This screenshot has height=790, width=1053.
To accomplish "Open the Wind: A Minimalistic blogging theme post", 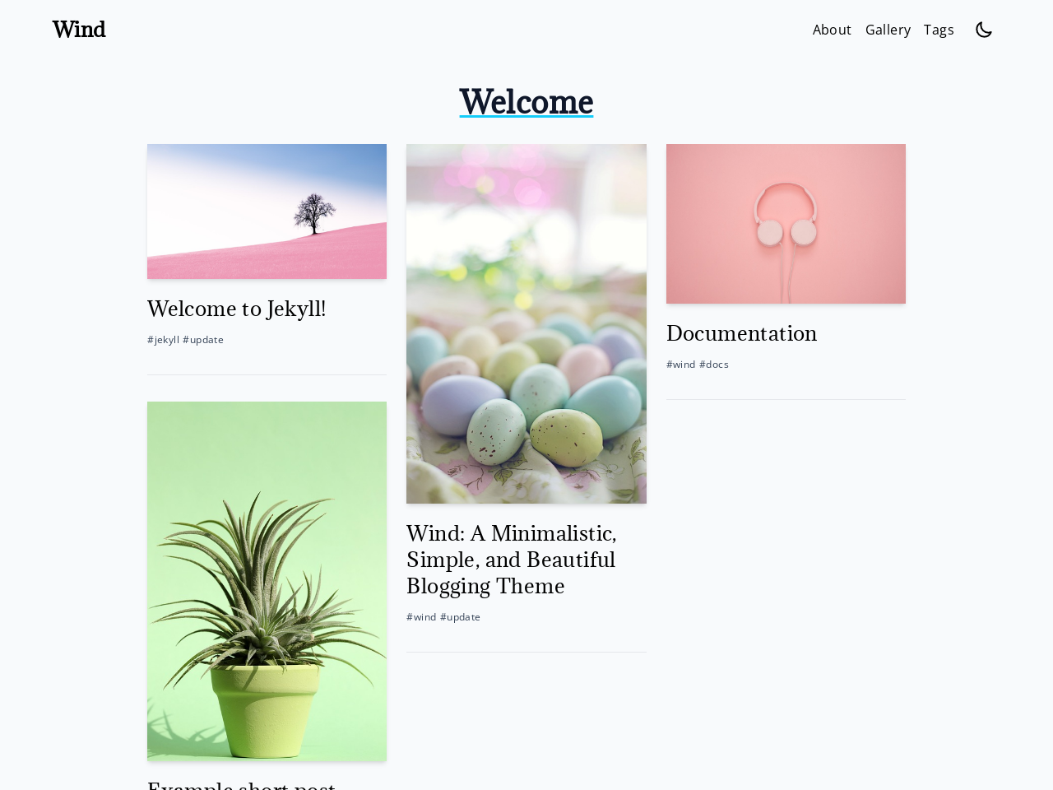I will click(512, 560).
